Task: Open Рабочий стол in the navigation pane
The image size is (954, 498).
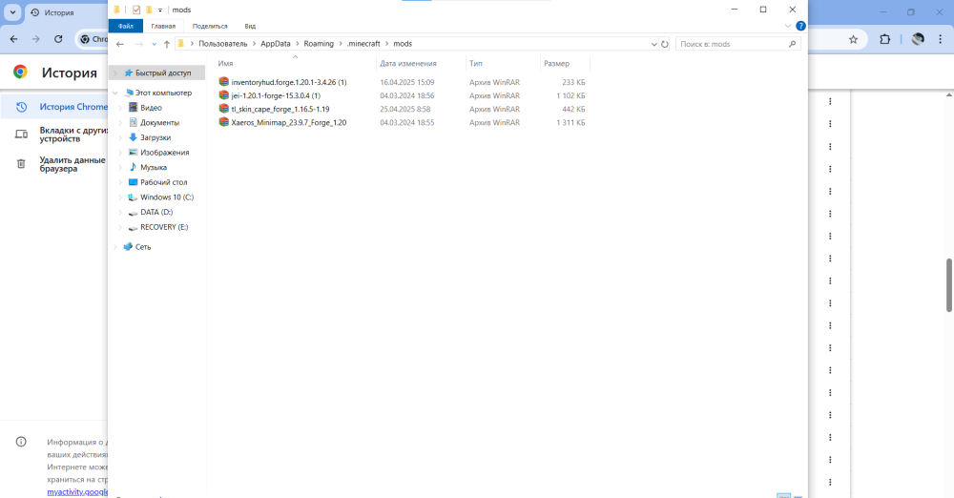Action: [164, 182]
